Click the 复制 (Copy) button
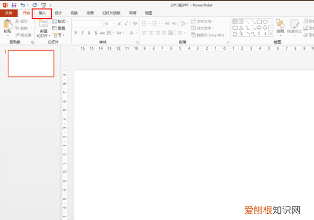This screenshot has width=314, height=220. pyautogui.click(x=21, y=28)
